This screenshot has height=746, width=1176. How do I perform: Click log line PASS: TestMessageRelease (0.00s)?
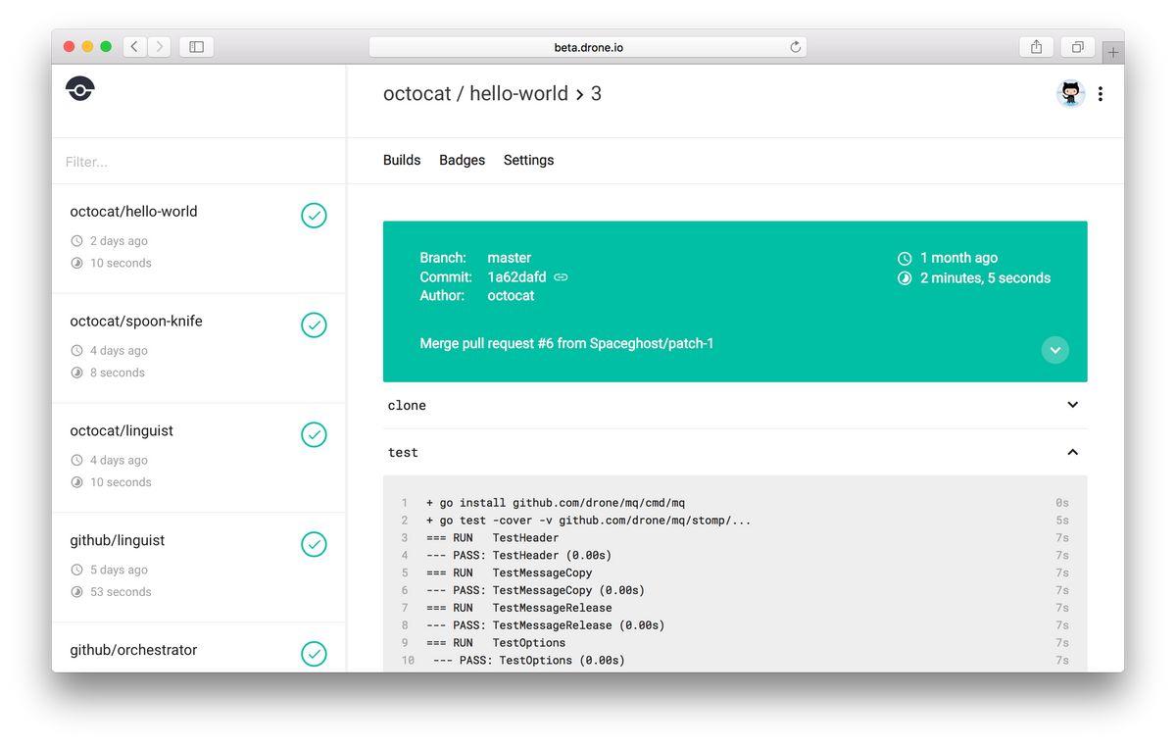coord(546,625)
